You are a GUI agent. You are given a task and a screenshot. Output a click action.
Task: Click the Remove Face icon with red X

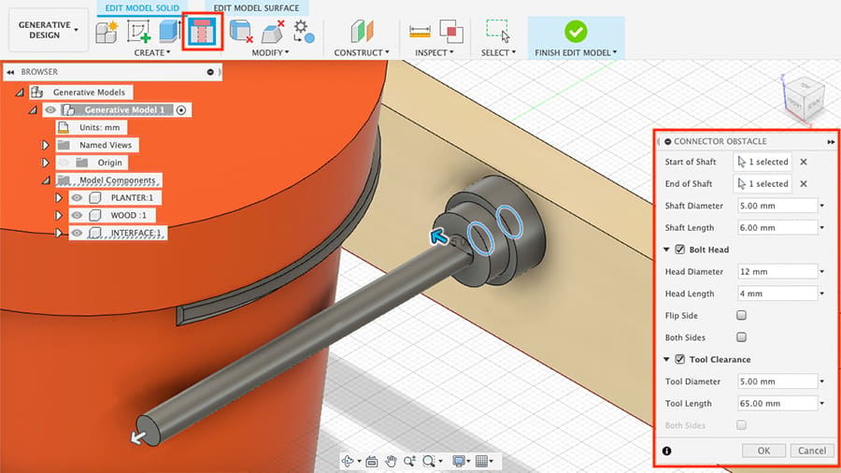tap(273, 32)
